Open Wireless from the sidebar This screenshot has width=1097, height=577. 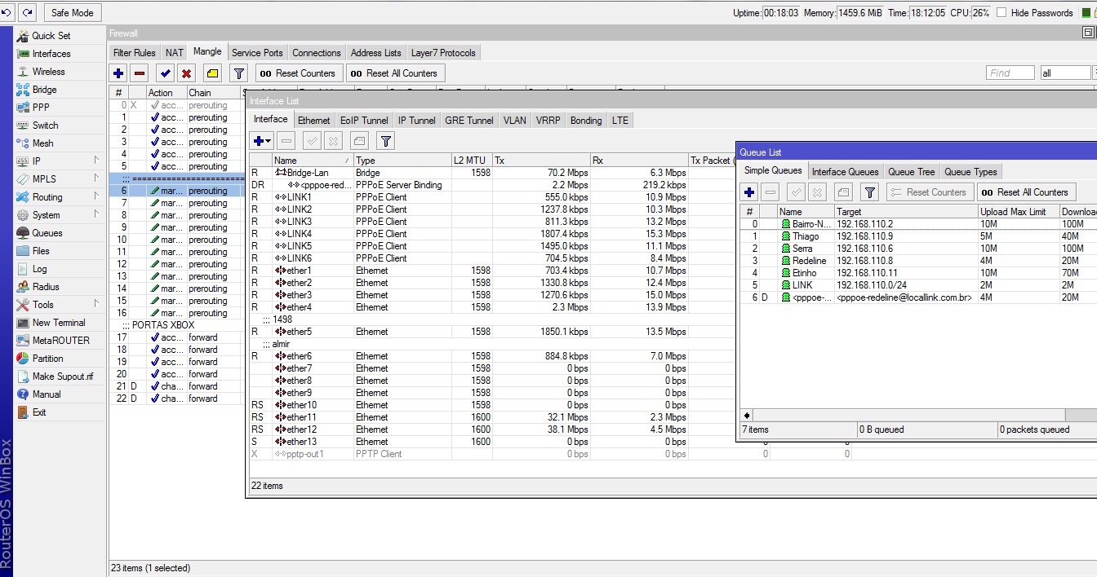coord(48,72)
